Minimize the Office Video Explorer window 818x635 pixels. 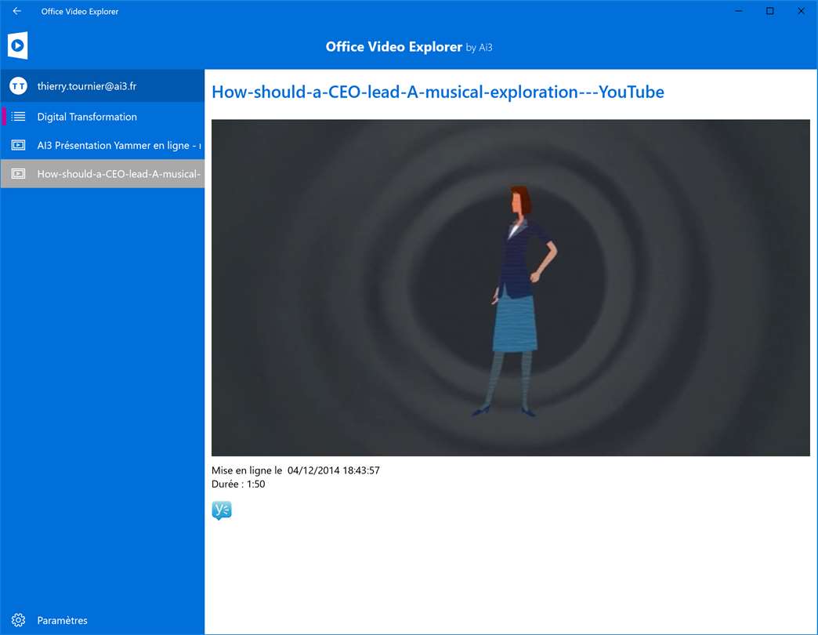[x=739, y=11]
